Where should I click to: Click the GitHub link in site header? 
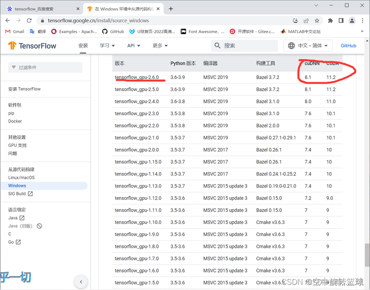pyautogui.click(x=348, y=45)
